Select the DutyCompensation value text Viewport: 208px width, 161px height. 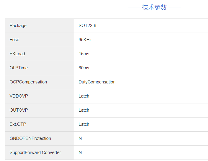pos(97,82)
